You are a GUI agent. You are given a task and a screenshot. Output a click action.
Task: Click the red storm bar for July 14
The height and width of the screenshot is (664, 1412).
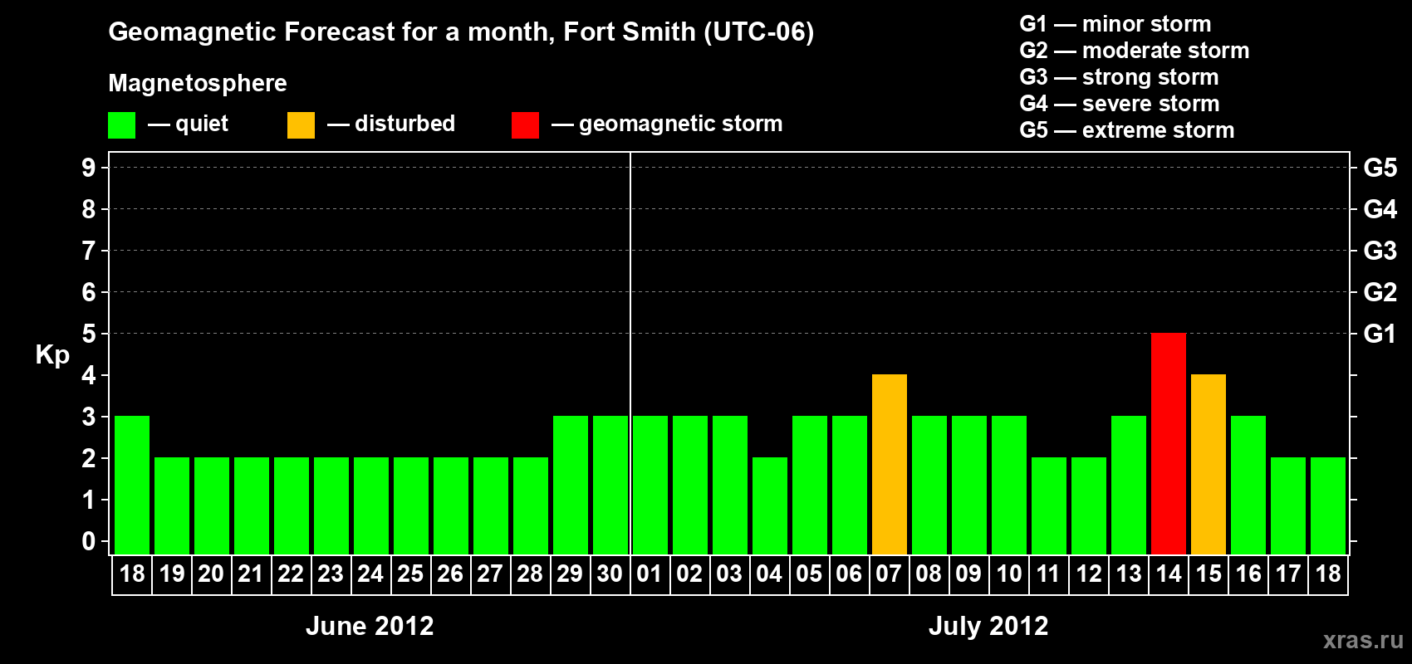point(1169,443)
